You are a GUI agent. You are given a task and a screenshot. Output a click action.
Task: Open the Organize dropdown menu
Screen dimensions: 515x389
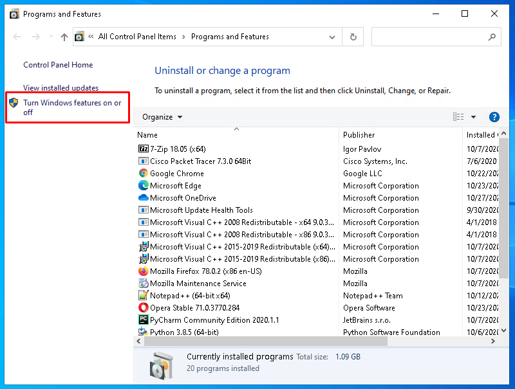(162, 117)
